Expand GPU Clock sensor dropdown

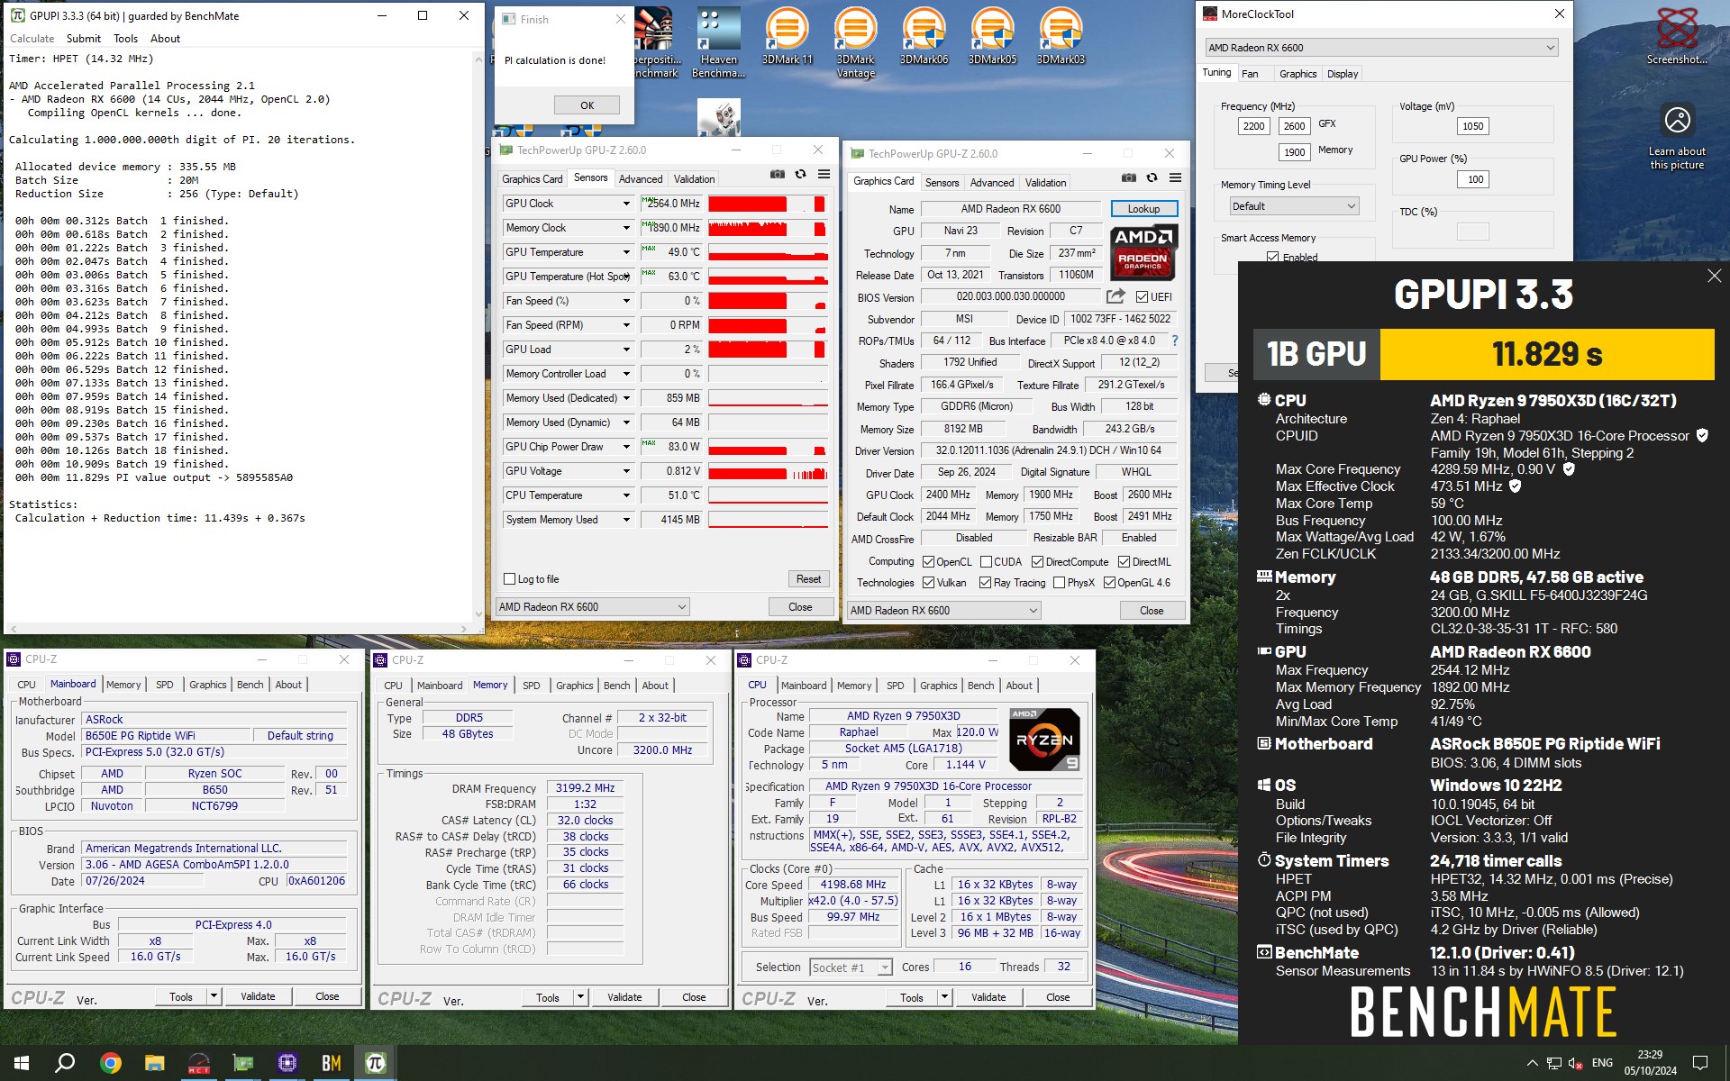click(x=626, y=204)
